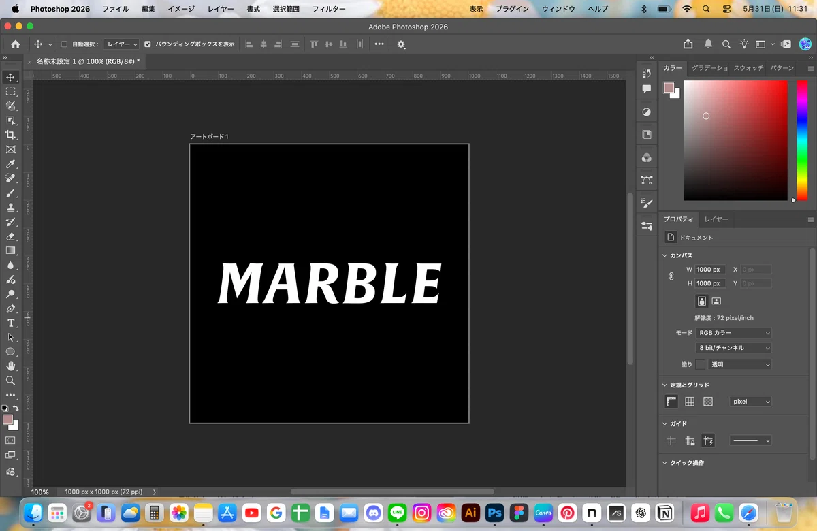Open the イメージ menu
The height and width of the screenshot is (531, 817).
181,9
